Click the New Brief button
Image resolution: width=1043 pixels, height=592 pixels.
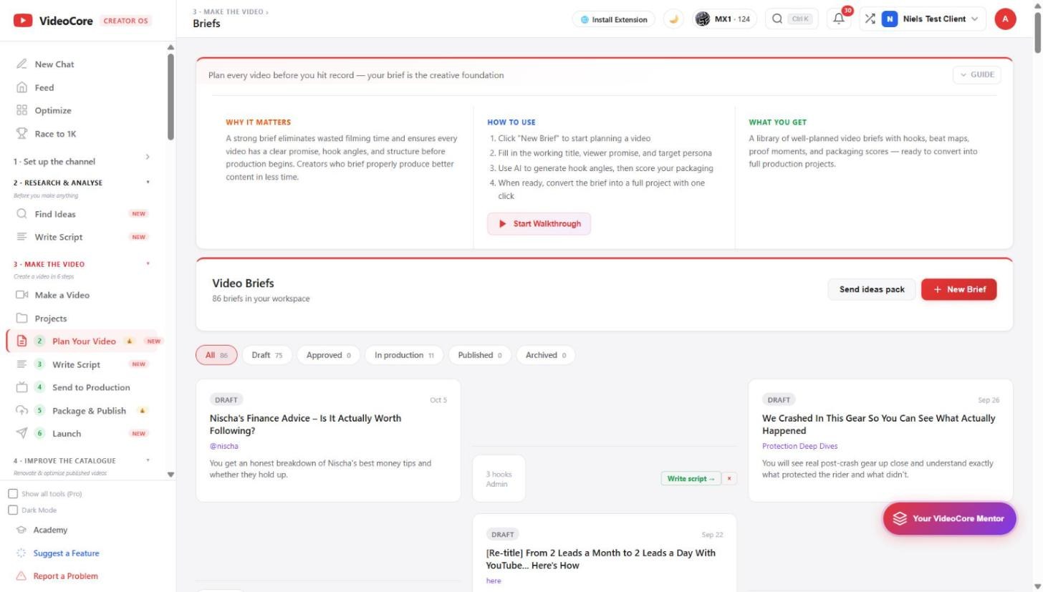click(x=958, y=289)
